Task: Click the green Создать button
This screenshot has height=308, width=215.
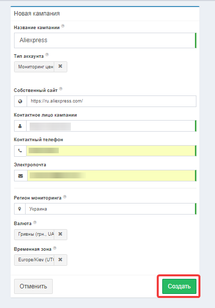Action: [x=179, y=286]
